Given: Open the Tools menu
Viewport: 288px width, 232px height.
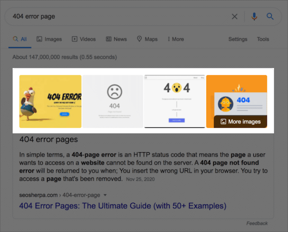Looking at the screenshot, I should 263,39.
